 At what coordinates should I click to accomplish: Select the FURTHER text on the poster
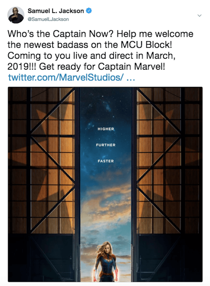pyautogui.click(x=106, y=145)
